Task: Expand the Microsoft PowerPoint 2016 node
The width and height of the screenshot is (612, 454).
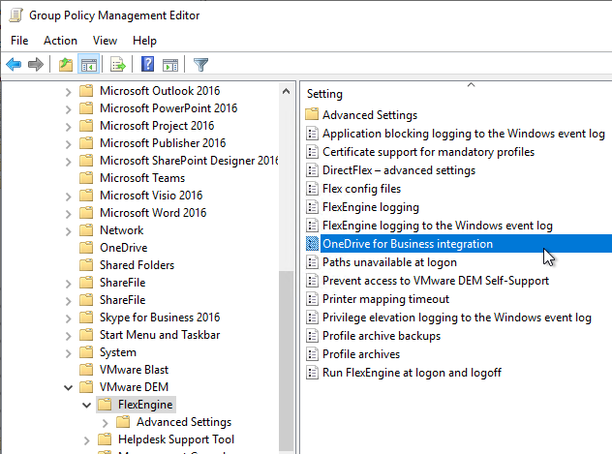Action: point(69,109)
